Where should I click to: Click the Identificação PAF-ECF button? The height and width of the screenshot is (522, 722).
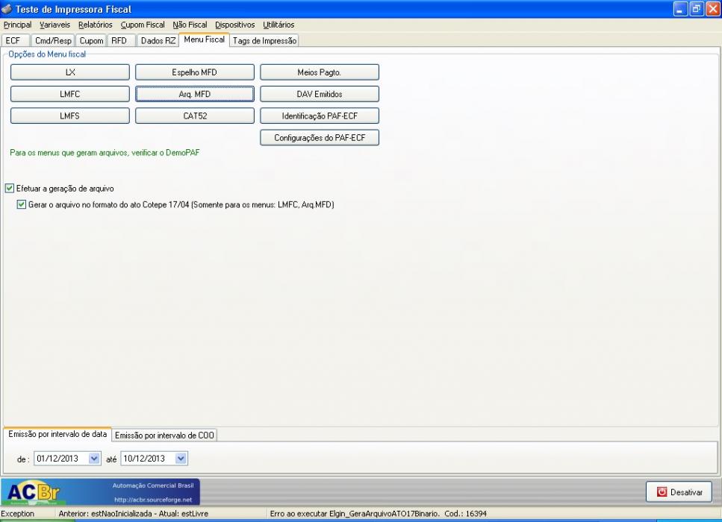(320, 116)
